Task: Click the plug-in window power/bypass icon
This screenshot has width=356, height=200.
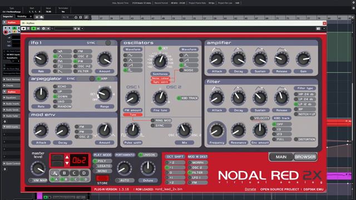Action: [23, 28]
